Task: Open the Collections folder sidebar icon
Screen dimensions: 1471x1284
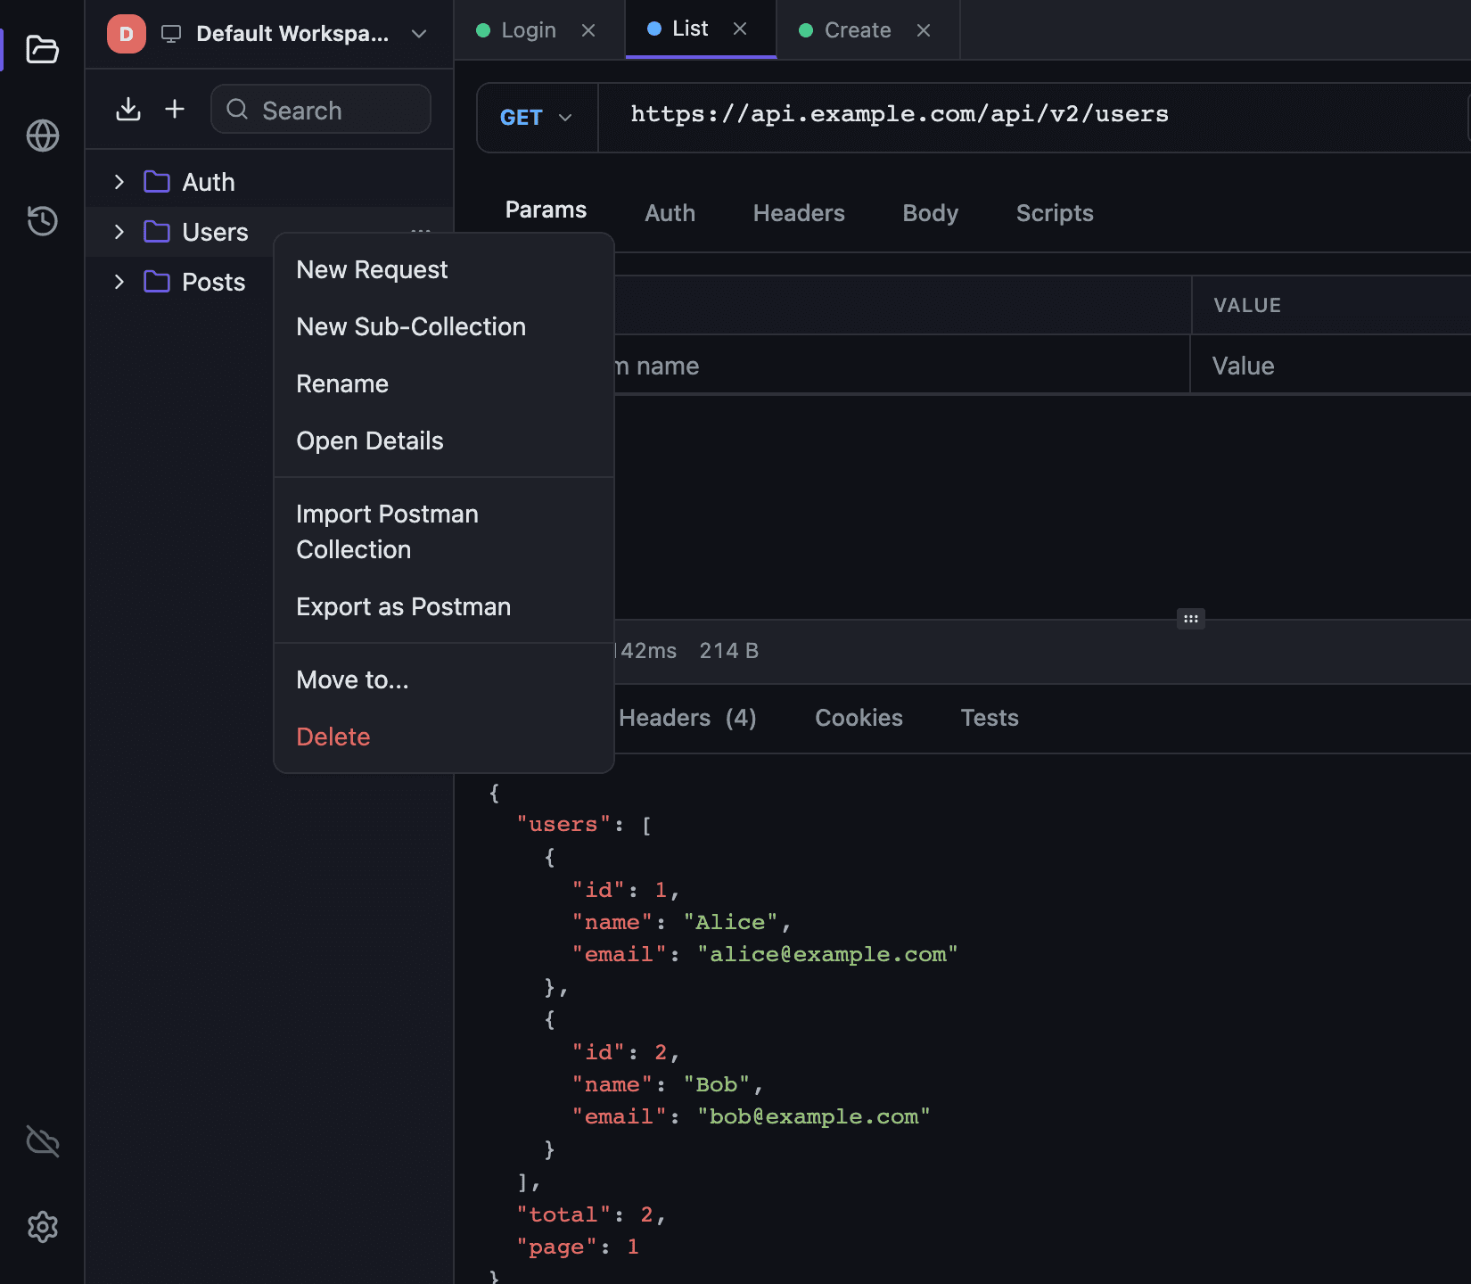Action: pyautogui.click(x=42, y=49)
